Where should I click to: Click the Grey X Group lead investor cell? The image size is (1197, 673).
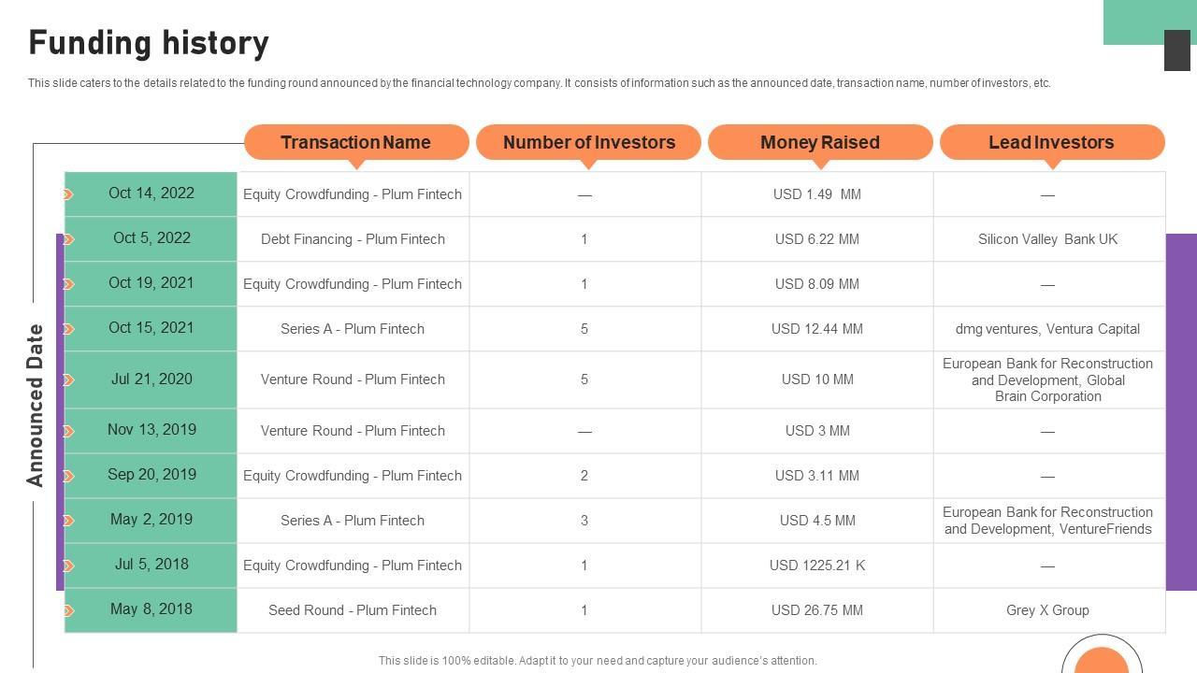coord(1047,610)
